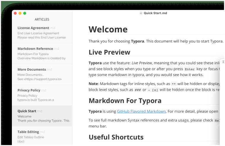Viewport: 225px width, 146px height.
Task: Click the Markdown file icon beside Quick Start.md title
Action: pyautogui.click(x=141, y=13)
